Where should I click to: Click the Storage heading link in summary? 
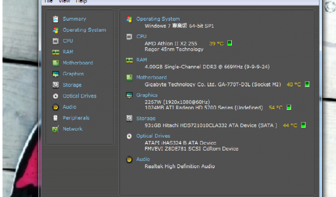pos(146,118)
